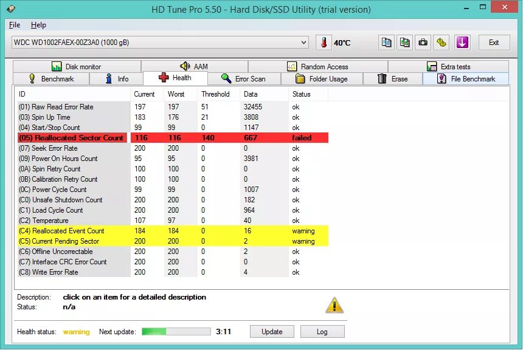Select the (0C) Power Cycle Count row
The width and height of the screenshot is (523, 350).
[173, 190]
